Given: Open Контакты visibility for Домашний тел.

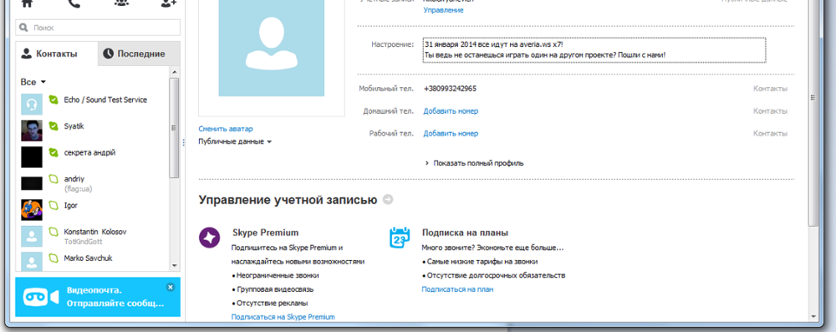Looking at the screenshot, I should click(770, 111).
